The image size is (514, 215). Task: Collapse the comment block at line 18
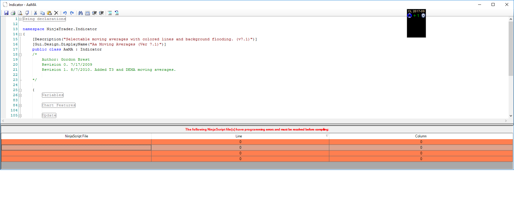coord(20,55)
